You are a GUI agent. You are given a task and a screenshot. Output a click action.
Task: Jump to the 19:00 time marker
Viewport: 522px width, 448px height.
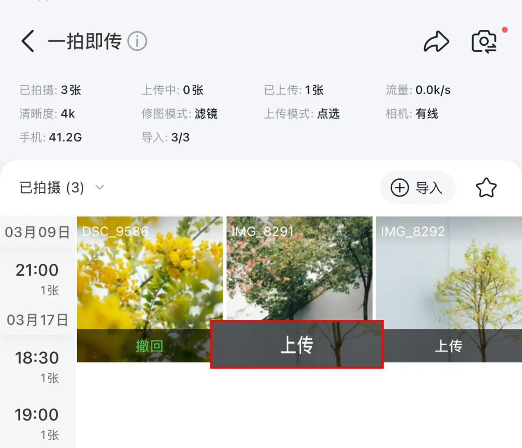[x=37, y=423]
